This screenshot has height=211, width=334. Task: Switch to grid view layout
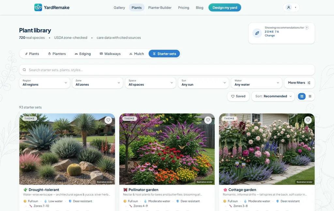(x=302, y=96)
